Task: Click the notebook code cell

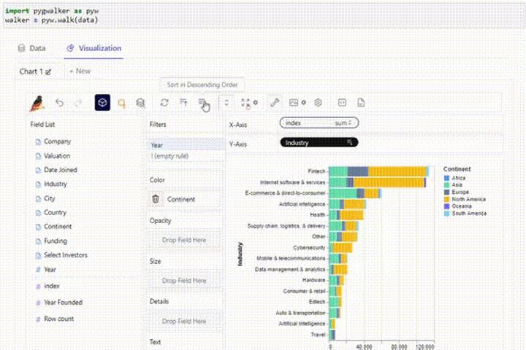Action: (263, 15)
